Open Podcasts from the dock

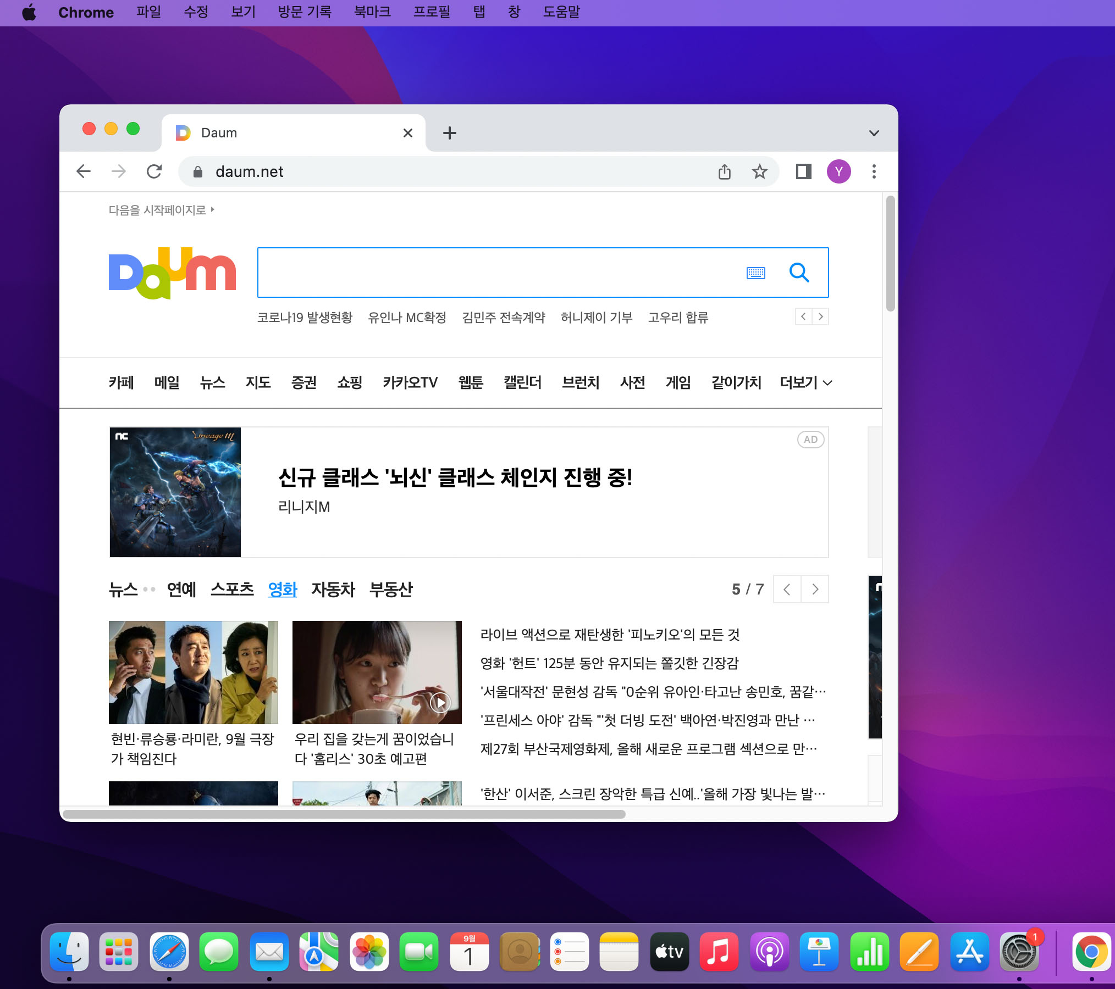tap(770, 952)
